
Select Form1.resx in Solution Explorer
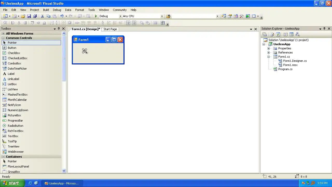[290, 65]
